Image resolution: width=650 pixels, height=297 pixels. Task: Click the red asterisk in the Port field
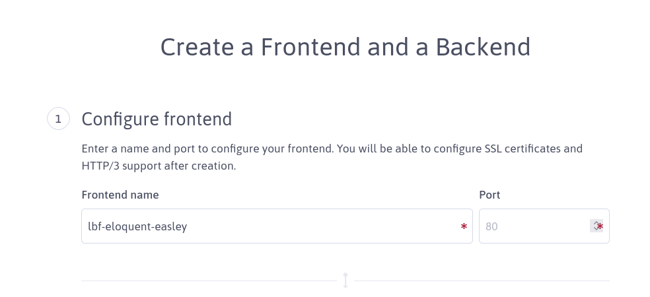click(600, 227)
